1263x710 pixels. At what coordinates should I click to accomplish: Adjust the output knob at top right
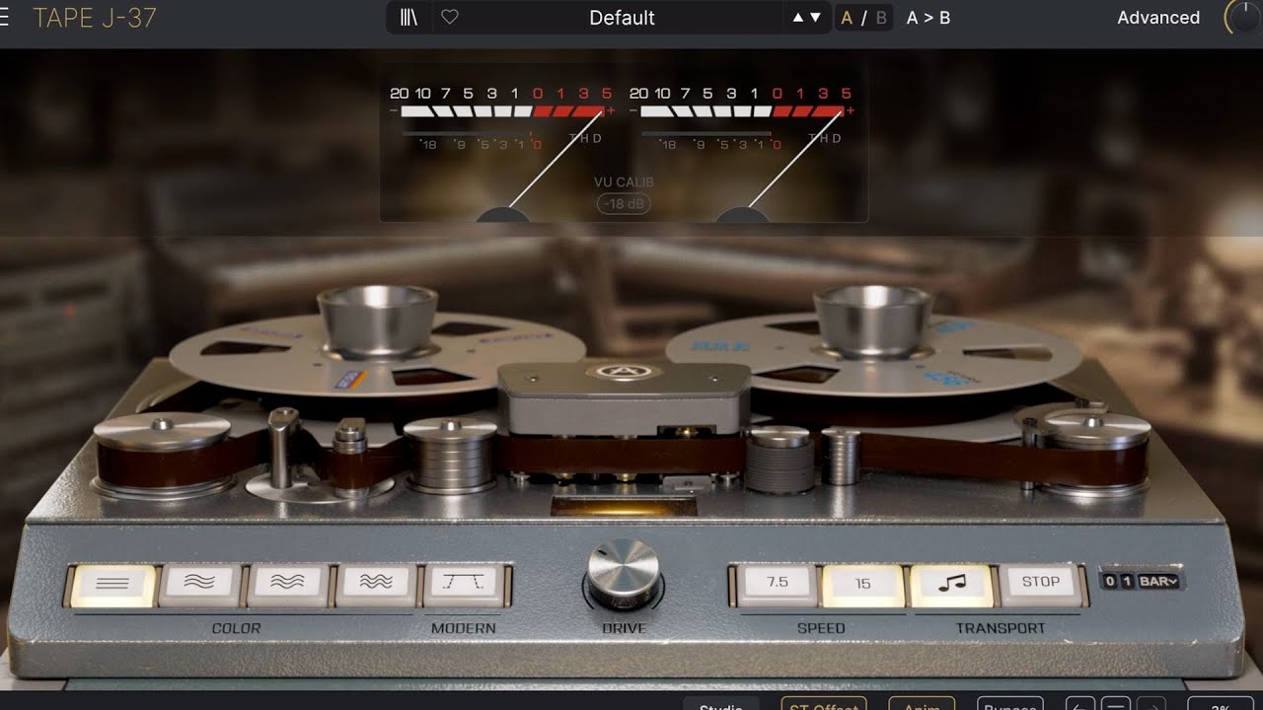coord(1245,17)
